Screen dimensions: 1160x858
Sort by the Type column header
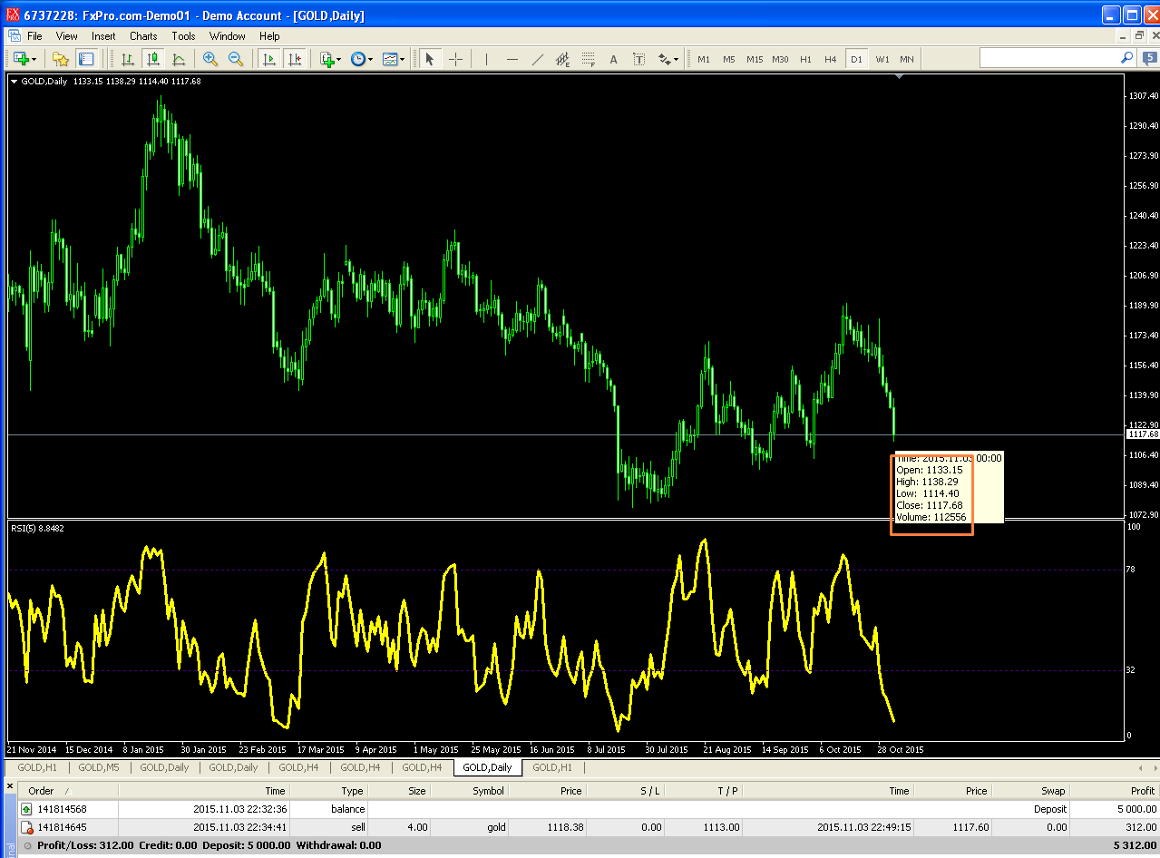[328, 791]
